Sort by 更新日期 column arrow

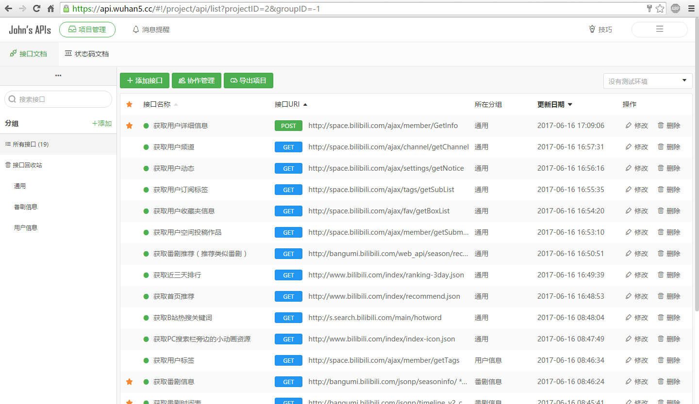(x=570, y=104)
